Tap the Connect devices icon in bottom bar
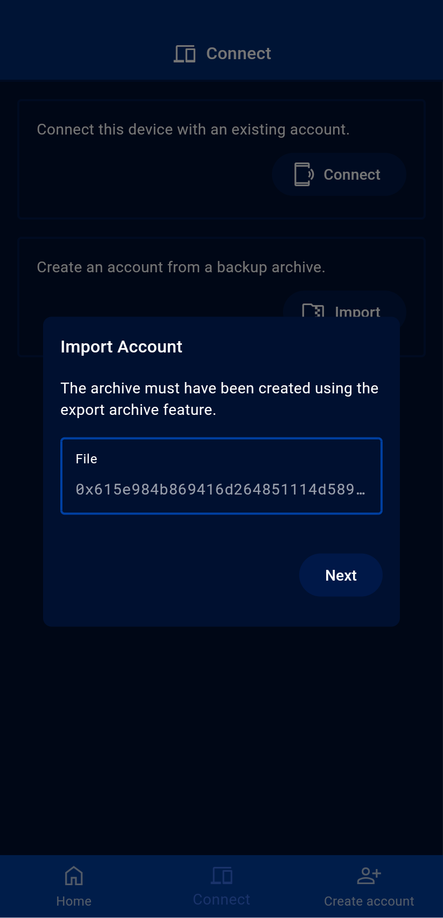Viewport: 443px width, 918px height. (221, 875)
